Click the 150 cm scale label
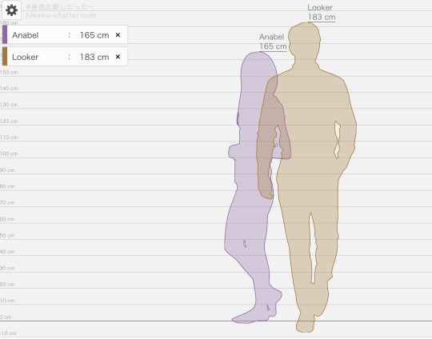The width and height of the screenshot is (432, 339). tap(9, 72)
